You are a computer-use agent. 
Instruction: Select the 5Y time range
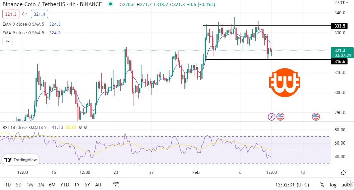(87, 185)
